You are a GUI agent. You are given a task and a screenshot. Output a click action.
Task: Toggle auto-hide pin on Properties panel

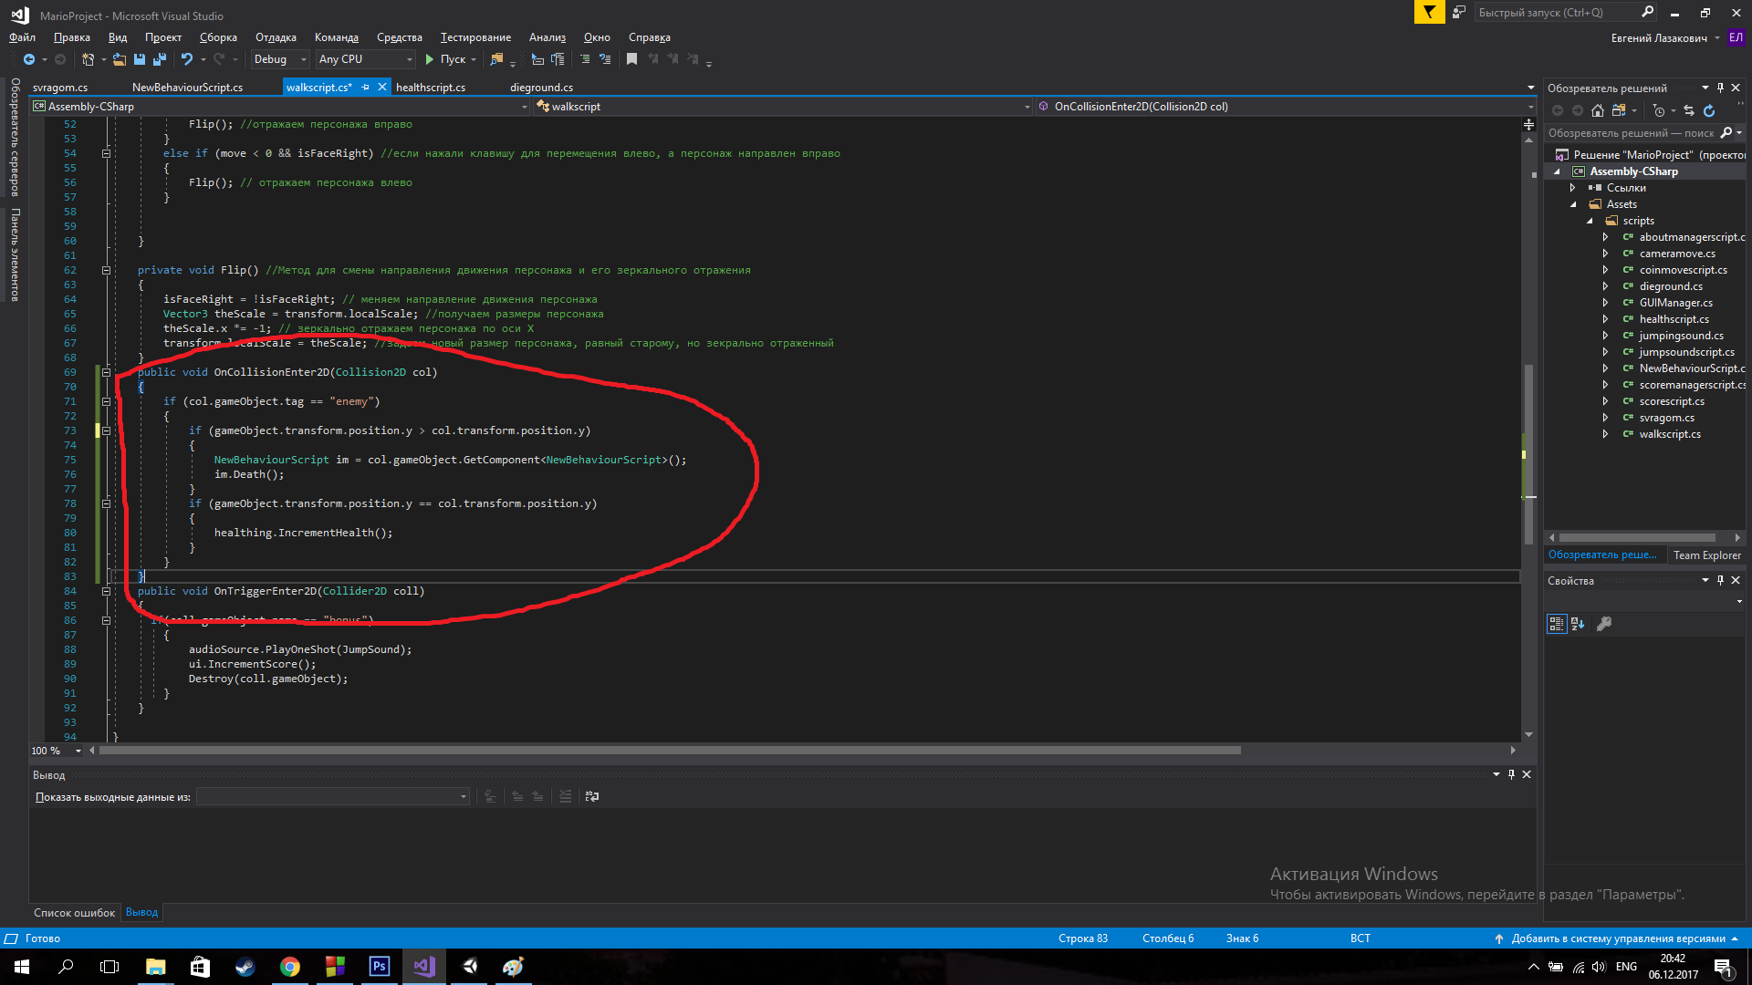1720,580
